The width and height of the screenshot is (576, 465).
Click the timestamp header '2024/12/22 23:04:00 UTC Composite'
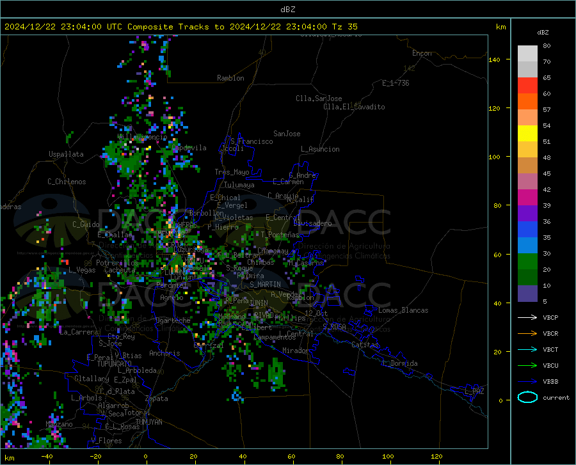88,27
